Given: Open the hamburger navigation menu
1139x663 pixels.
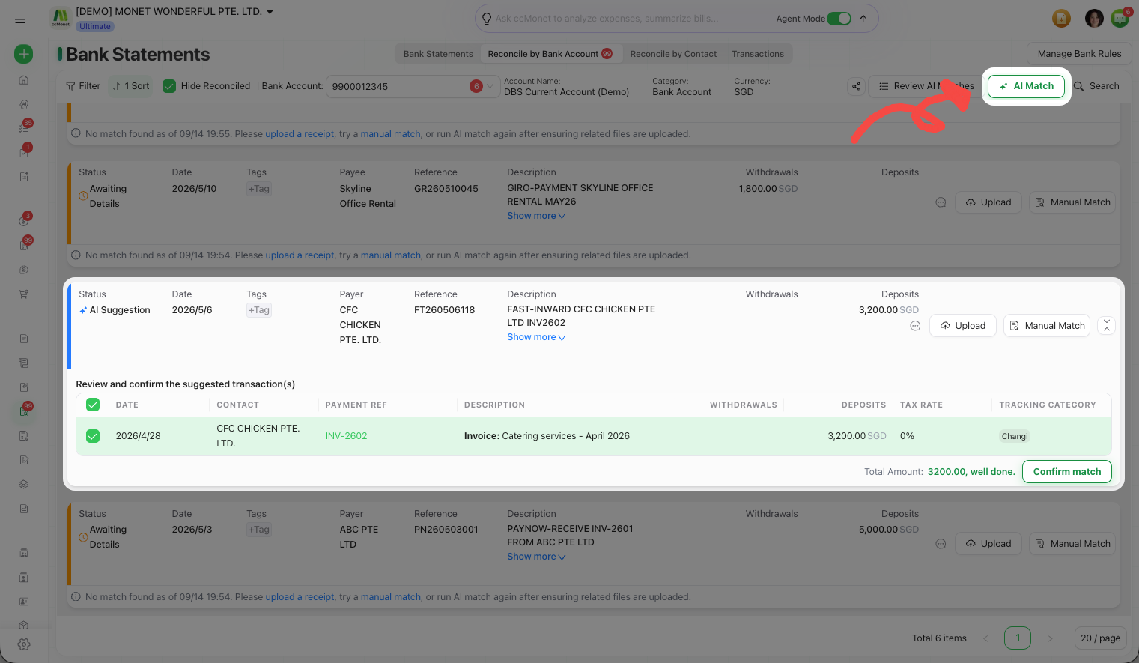Looking at the screenshot, I should pyautogui.click(x=20, y=19).
